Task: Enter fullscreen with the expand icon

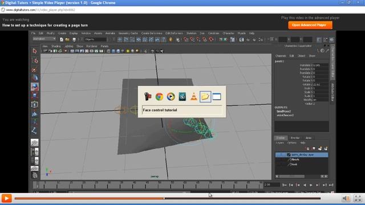Action: pyautogui.click(x=358, y=198)
